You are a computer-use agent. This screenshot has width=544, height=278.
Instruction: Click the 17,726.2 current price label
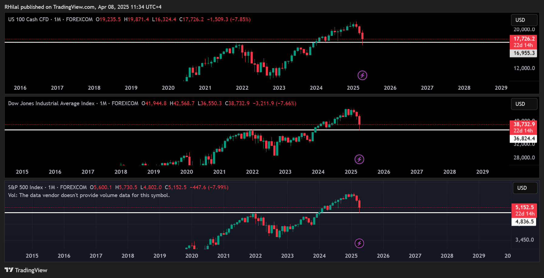point(524,39)
